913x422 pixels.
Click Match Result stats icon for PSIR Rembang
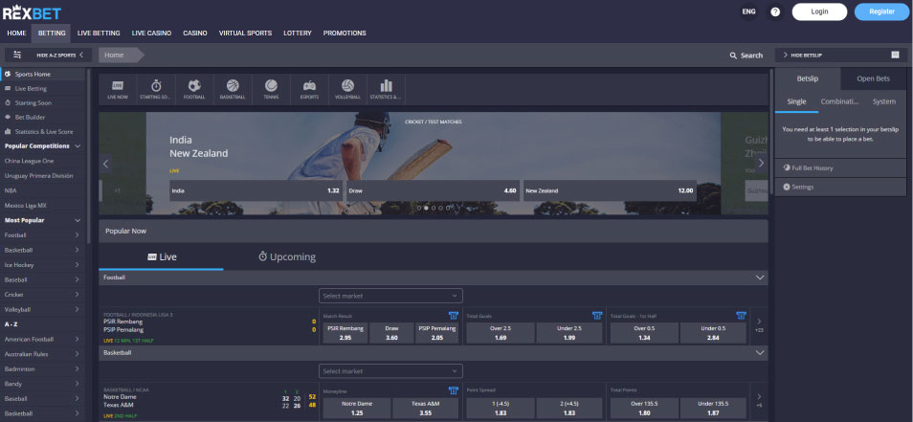[454, 316]
